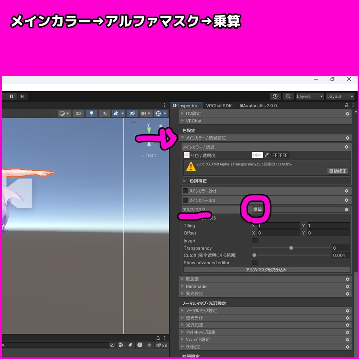Screen dimensions: 359x359
Task: Click the Tiling Y field
Action: tap(328, 225)
